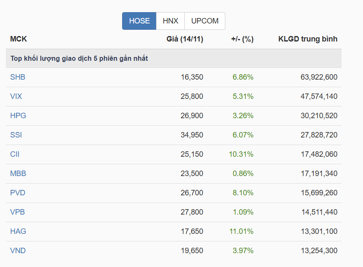363x267 pixels.
Task: Click the KLGD trung bình column header
Action: (308, 39)
